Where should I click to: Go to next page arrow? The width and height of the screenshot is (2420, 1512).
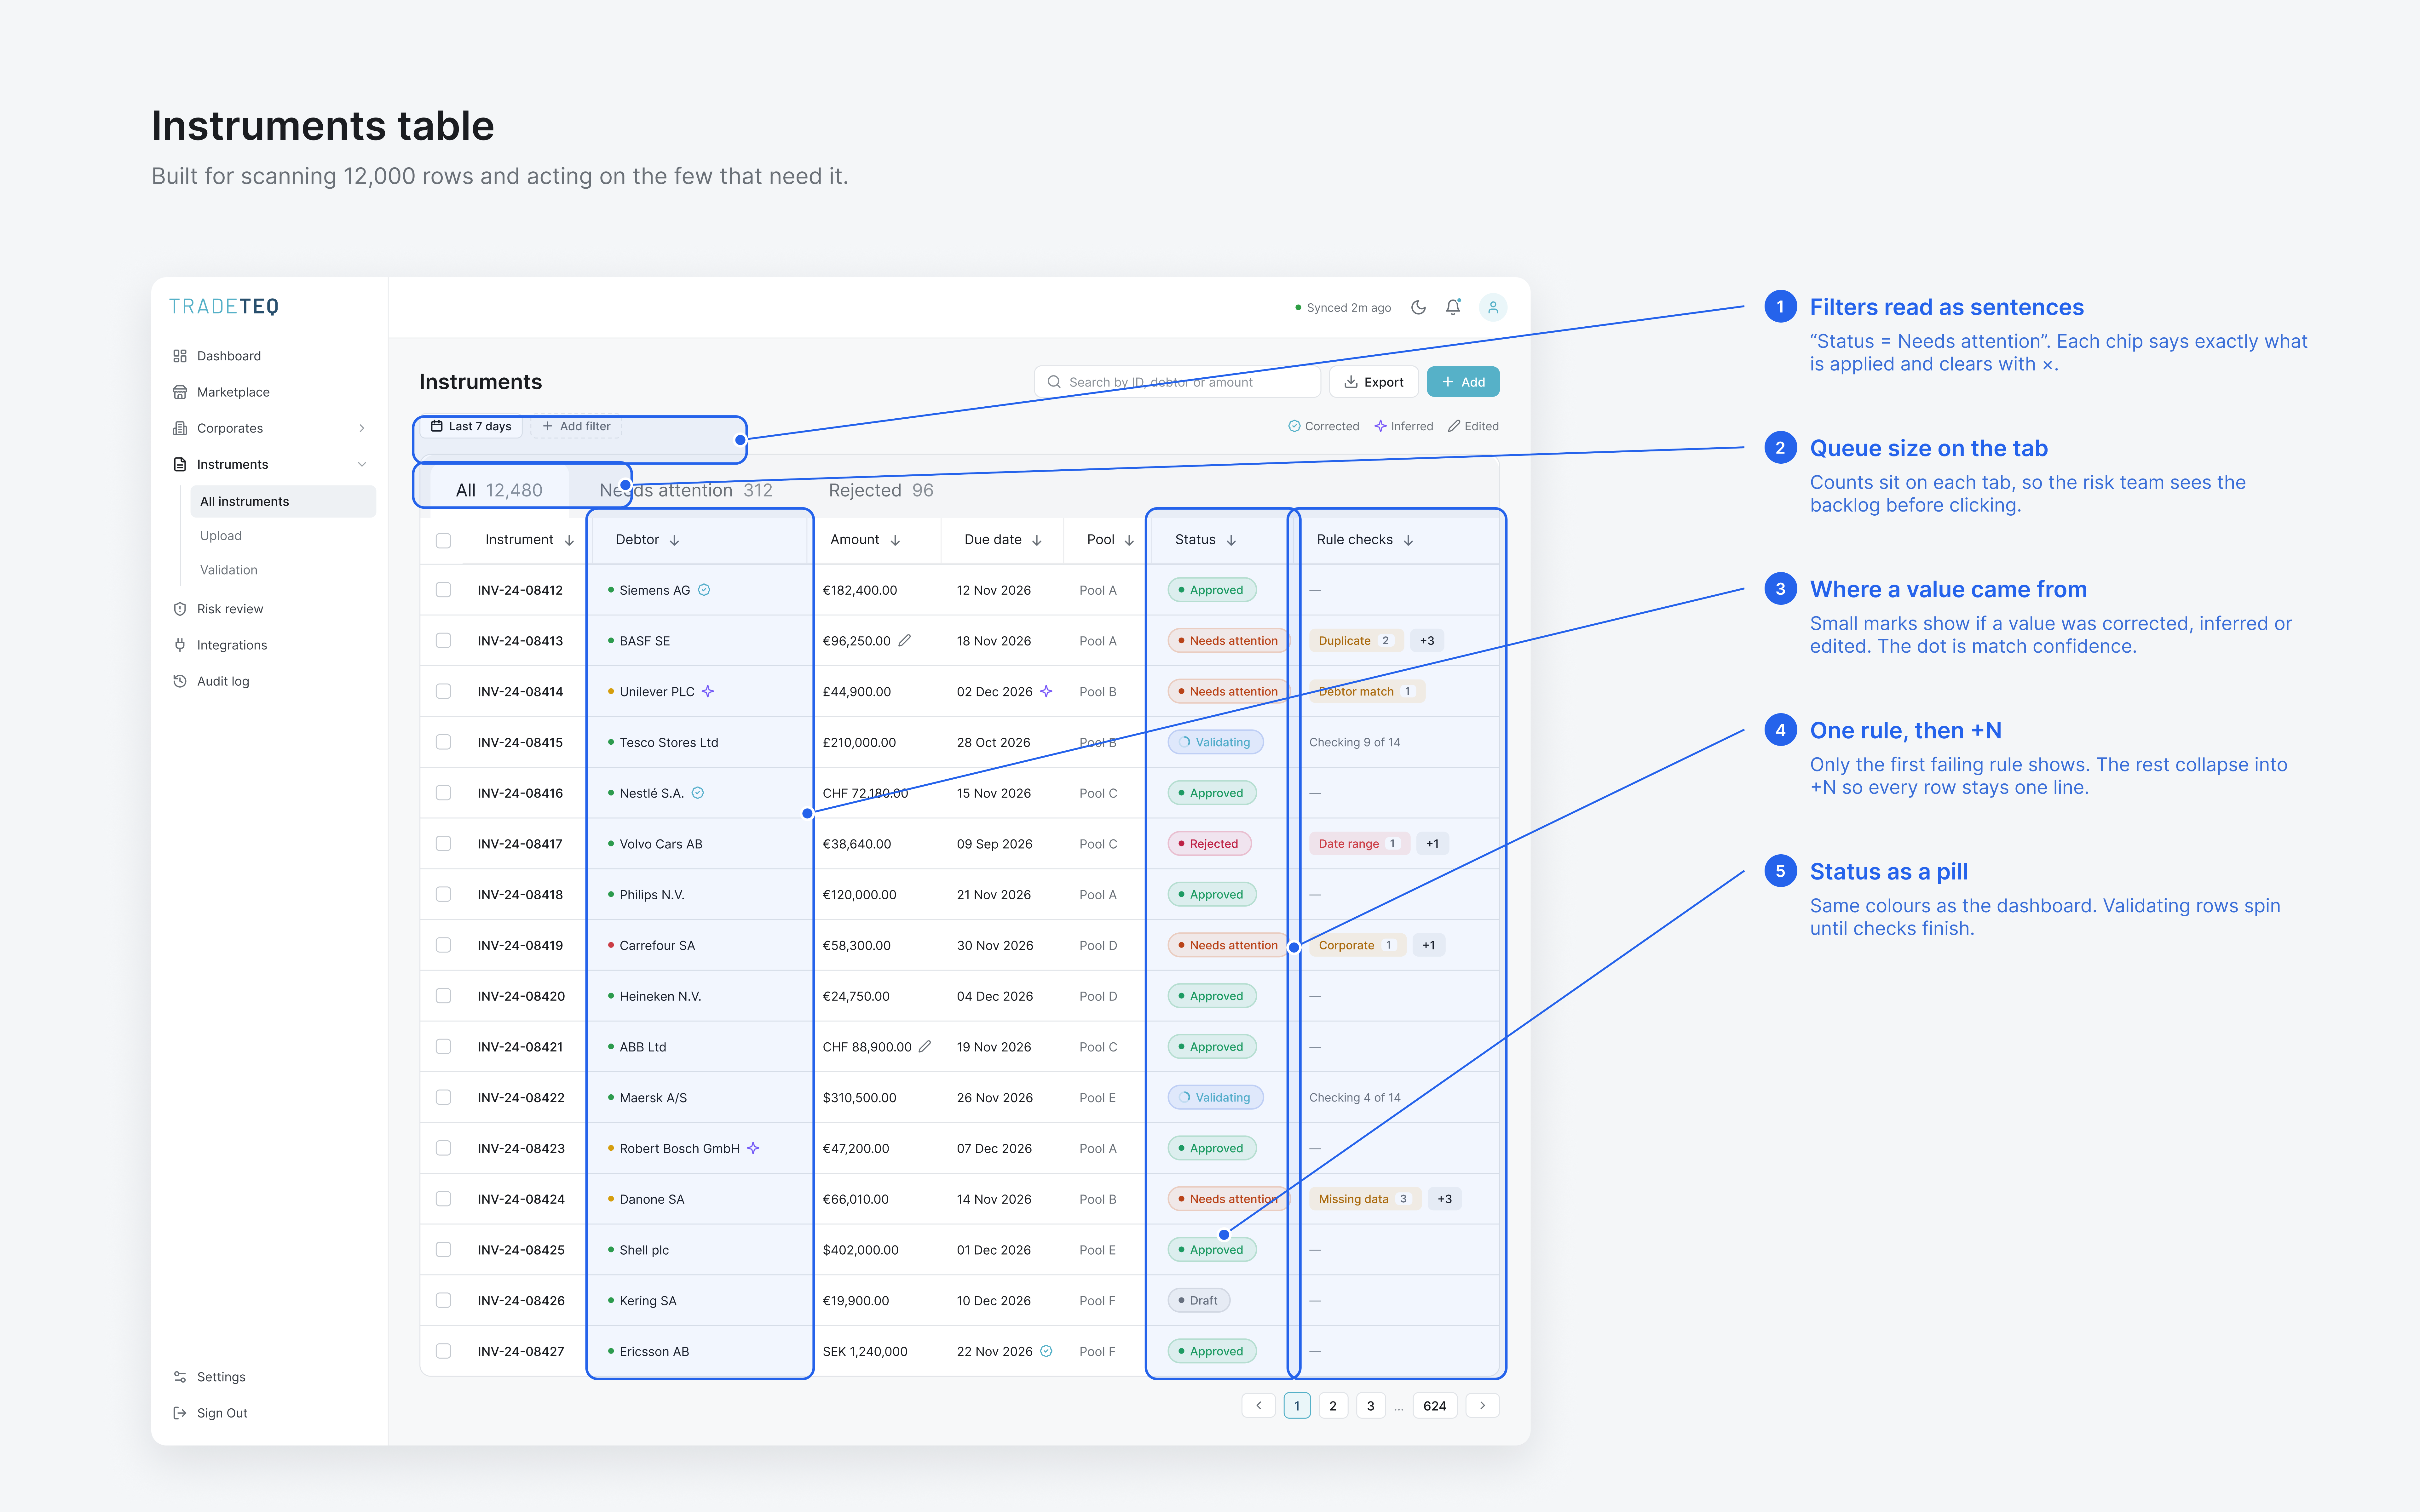click(x=1483, y=1406)
